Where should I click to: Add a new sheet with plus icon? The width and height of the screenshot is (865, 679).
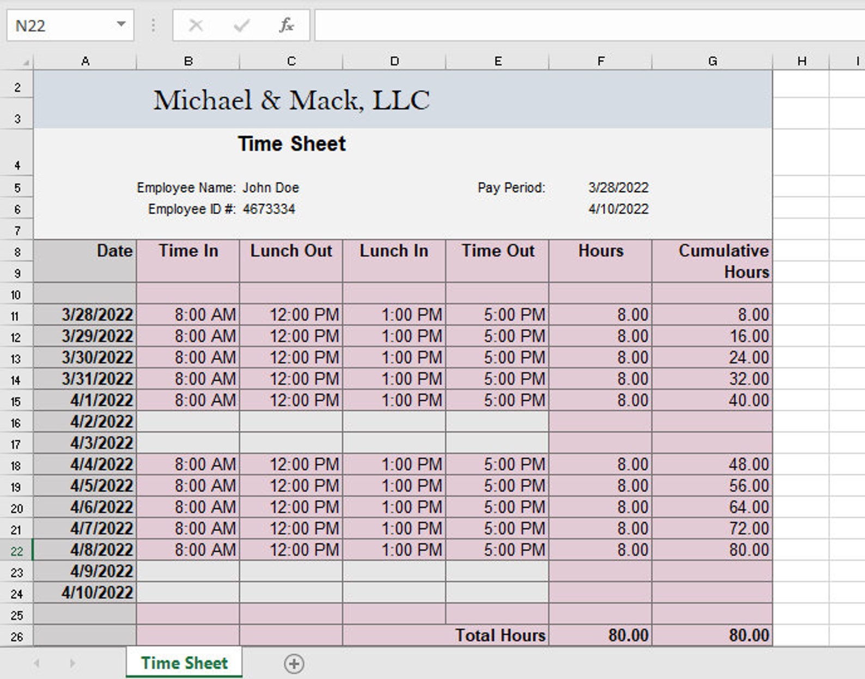(294, 663)
